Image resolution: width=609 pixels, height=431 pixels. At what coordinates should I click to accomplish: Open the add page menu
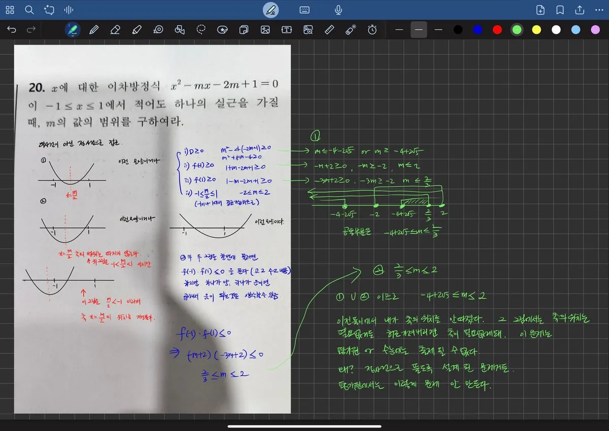pyautogui.click(x=540, y=10)
